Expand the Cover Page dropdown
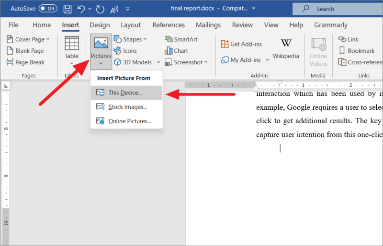 click(30, 39)
